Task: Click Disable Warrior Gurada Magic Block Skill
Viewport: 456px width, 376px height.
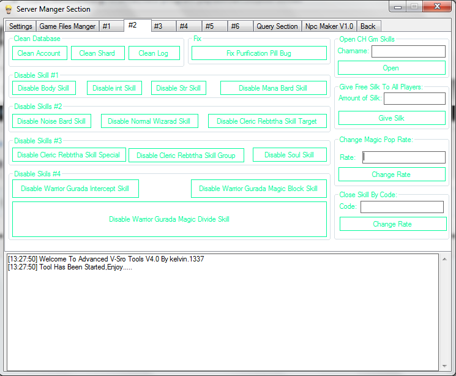Action: (x=259, y=189)
